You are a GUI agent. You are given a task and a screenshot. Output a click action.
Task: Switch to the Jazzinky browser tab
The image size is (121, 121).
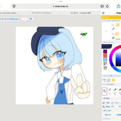point(10,13)
